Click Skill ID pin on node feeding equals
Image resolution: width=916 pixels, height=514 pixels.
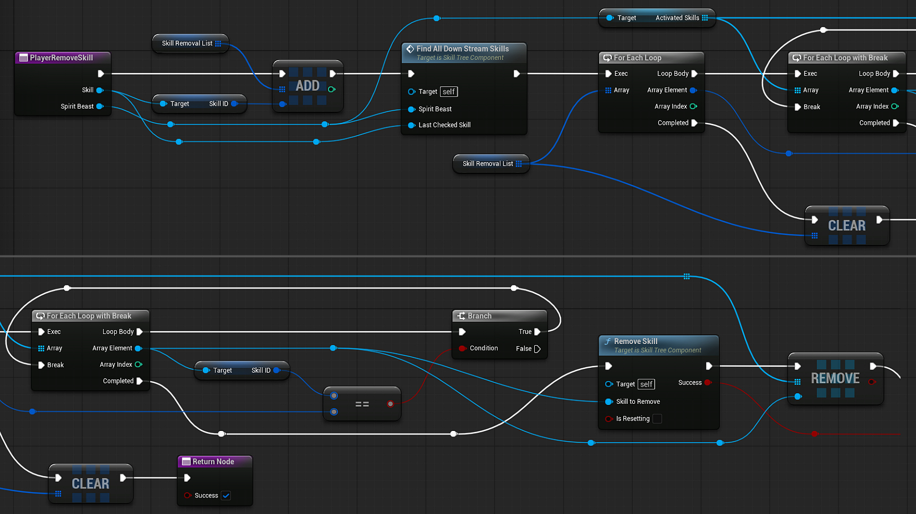click(x=277, y=371)
